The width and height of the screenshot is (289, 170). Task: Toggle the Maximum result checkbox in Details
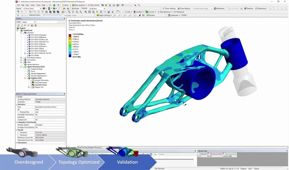19,135
